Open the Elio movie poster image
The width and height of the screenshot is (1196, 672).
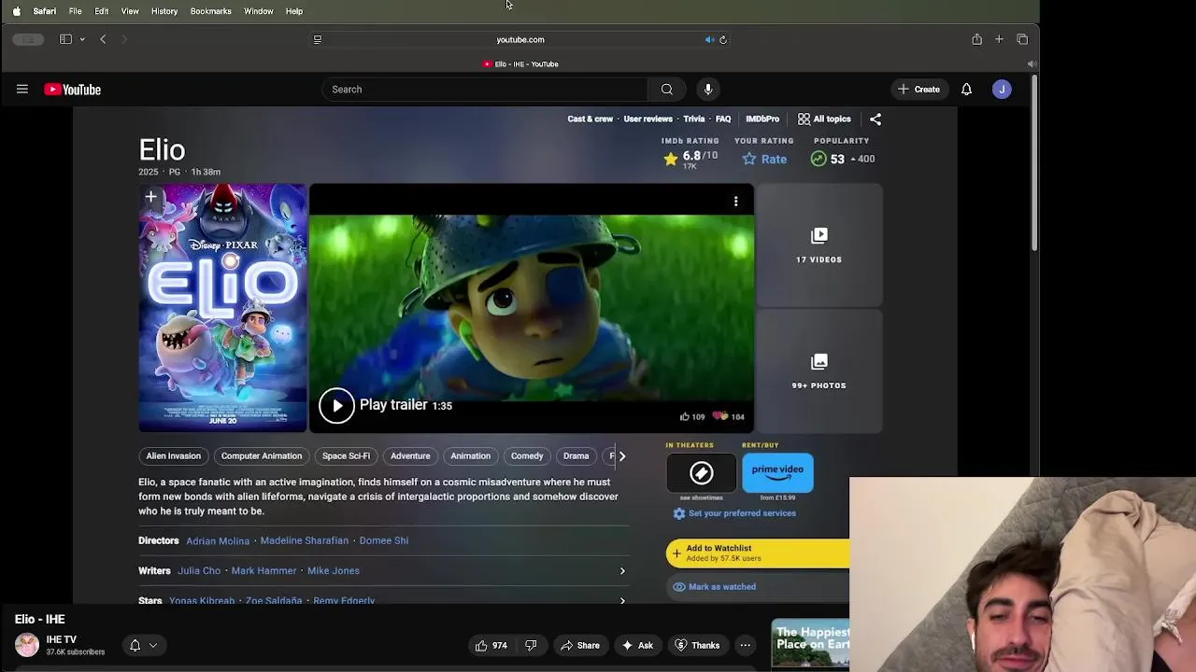(x=222, y=308)
